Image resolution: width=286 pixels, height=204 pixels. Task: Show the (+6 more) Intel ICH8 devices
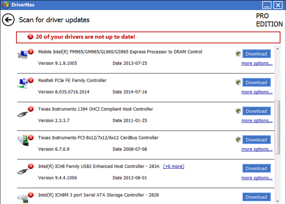(173, 167)
